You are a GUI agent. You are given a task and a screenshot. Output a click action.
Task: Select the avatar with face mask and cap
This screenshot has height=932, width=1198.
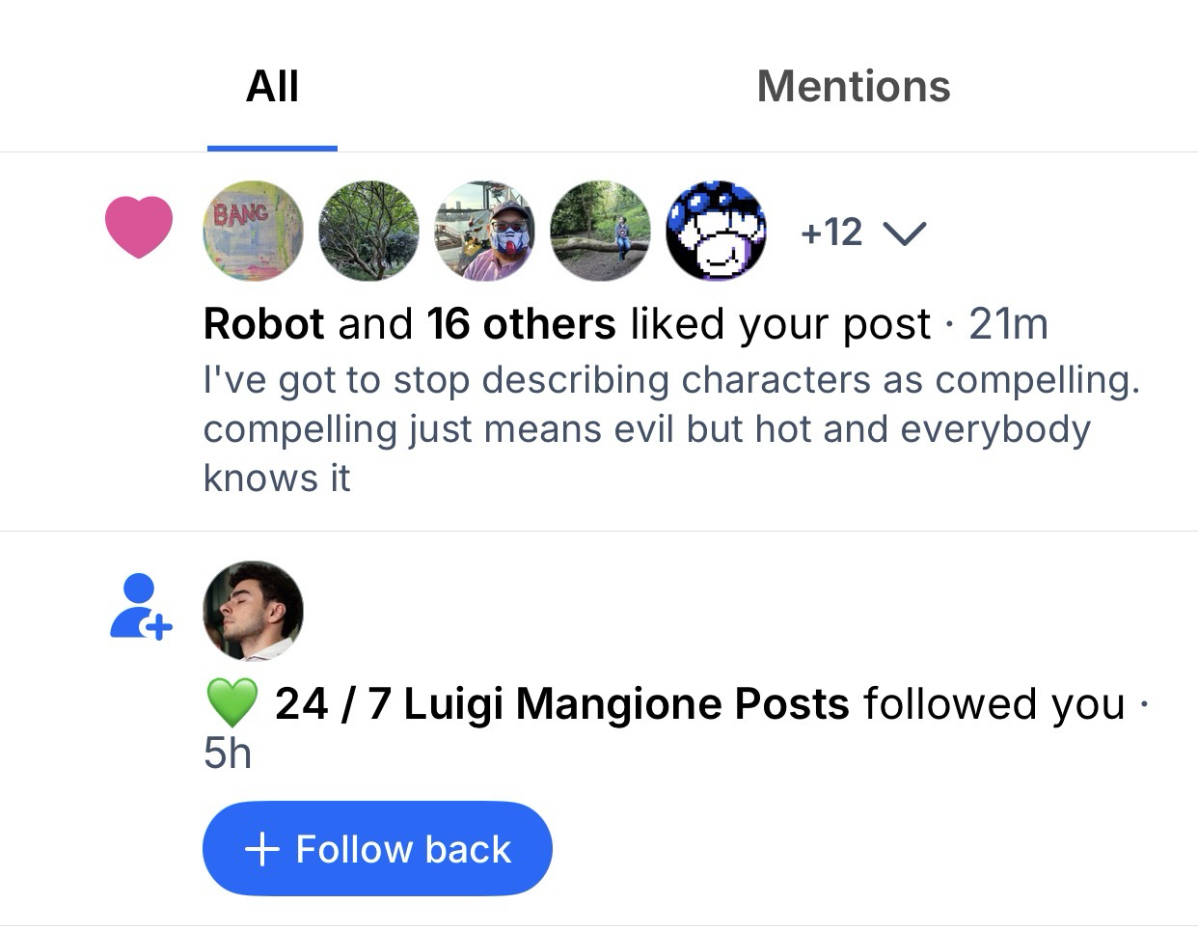pos(484,231)
